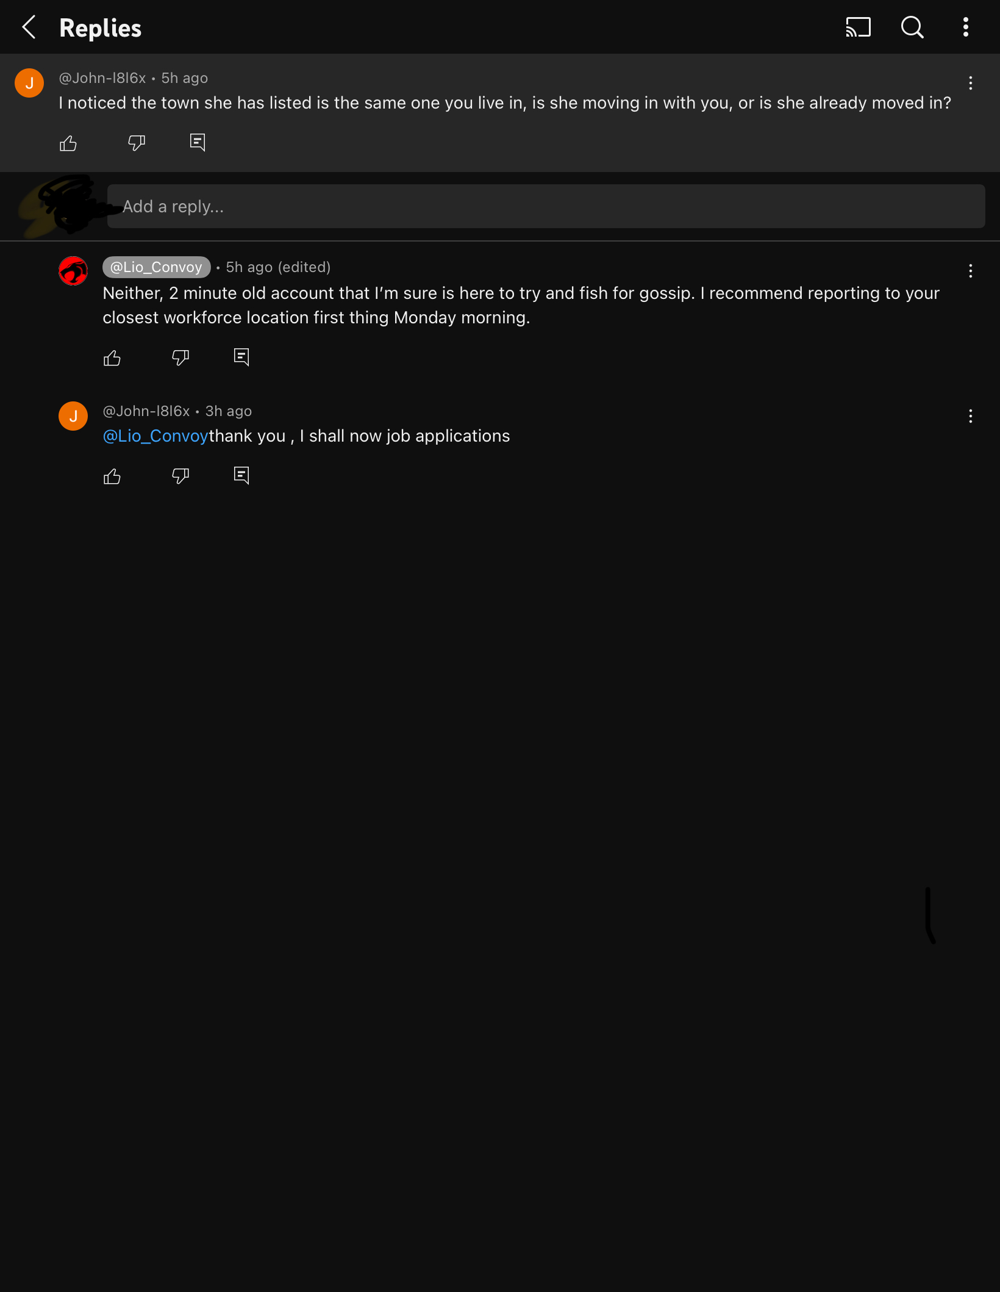Go back using the arrow beside Replies
1000x1292 pixels.
pyautogui.click(x=29, y=27)
